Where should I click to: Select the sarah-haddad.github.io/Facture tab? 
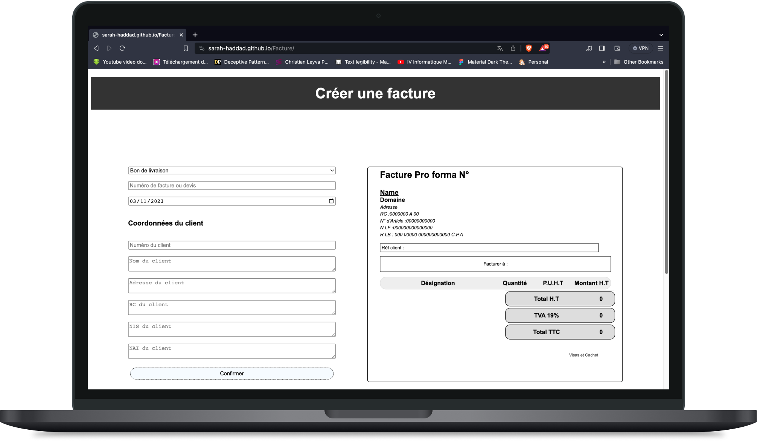(x=138, y=35)
